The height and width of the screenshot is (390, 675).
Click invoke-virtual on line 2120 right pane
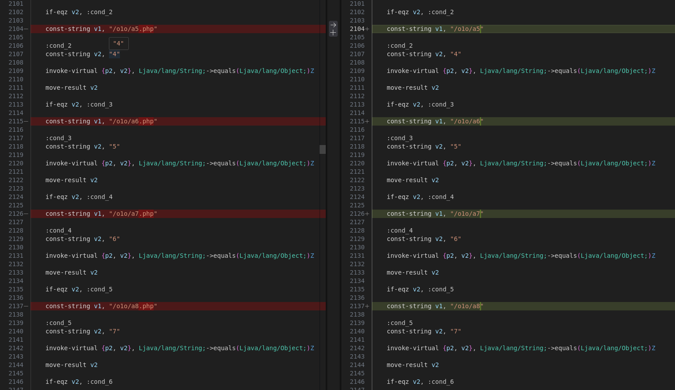pyautogui.click(x=521, y=163)
